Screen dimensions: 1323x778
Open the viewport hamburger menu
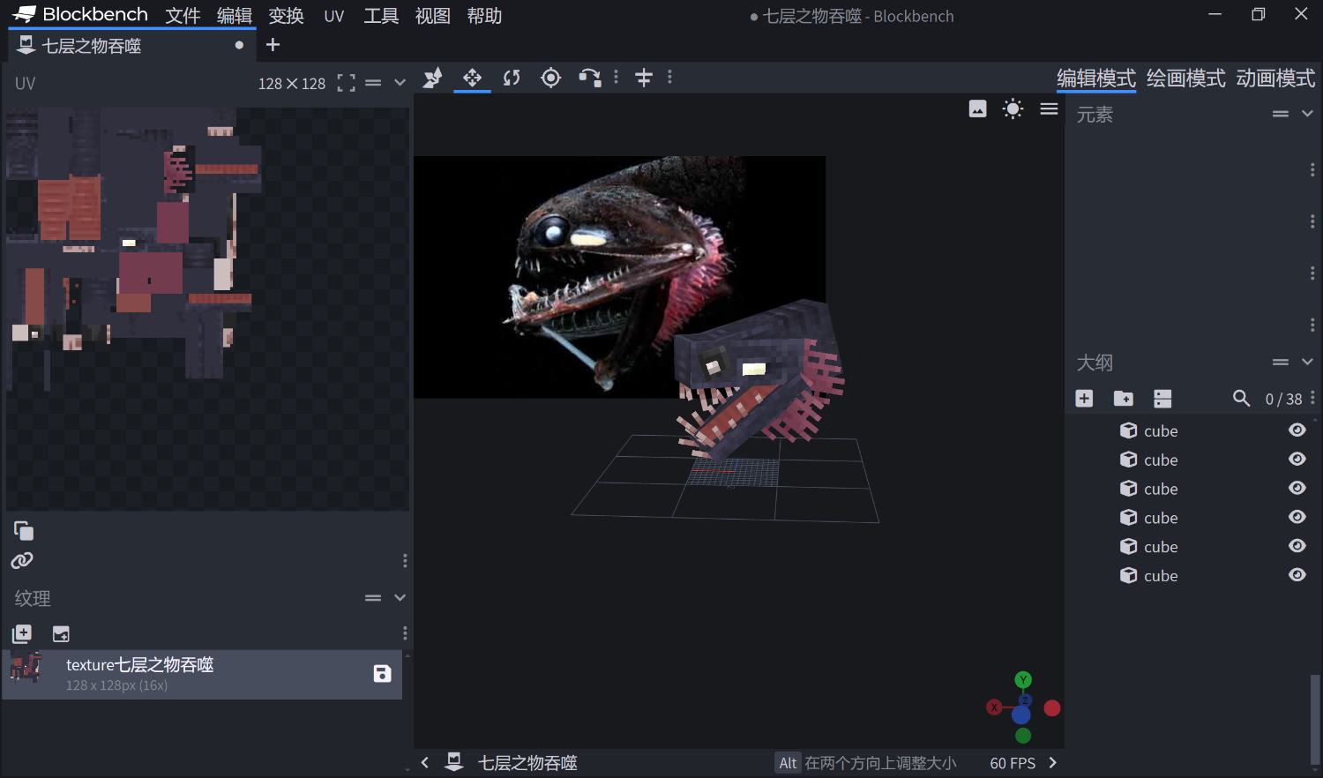pos(1049,108)
